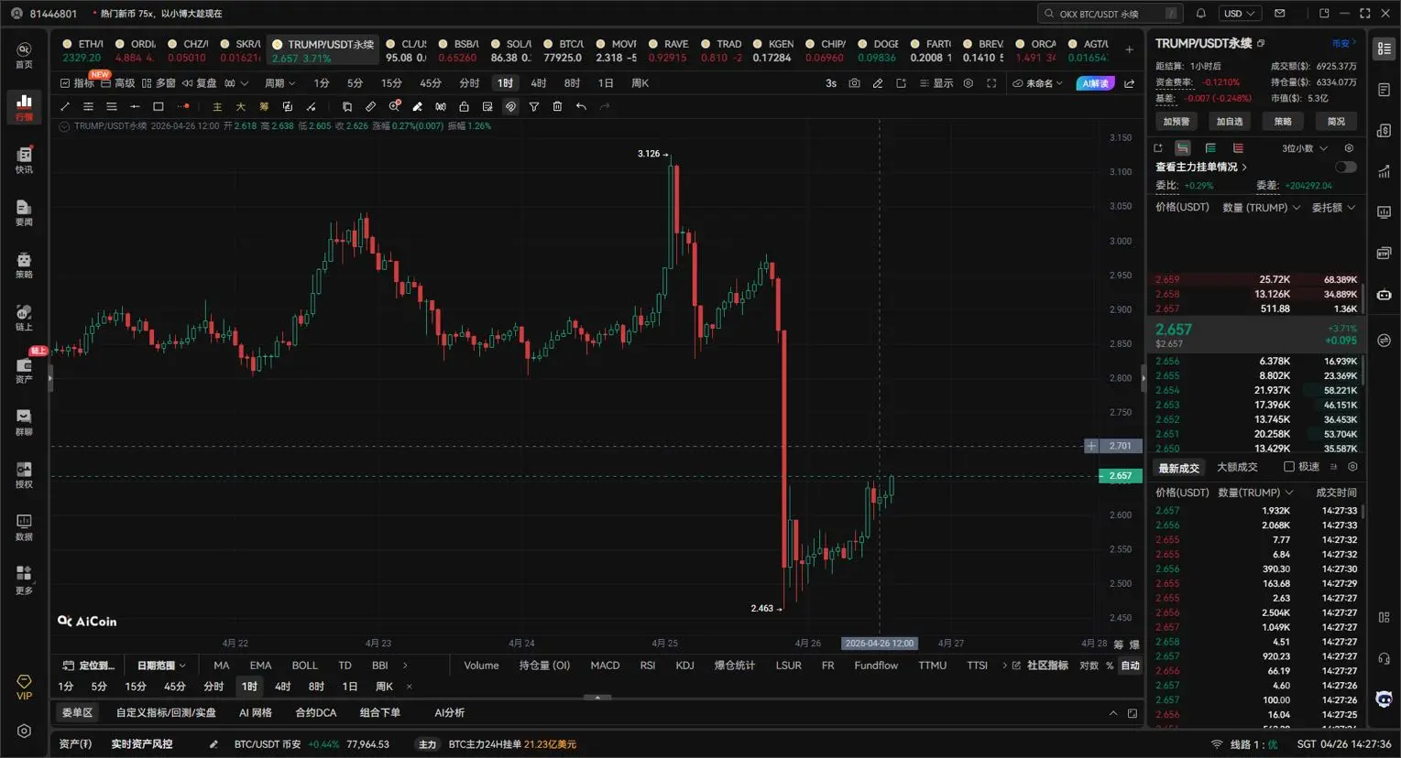Click sell order row at price 2.659
Screen dimensions: 1401x758
pyautogui.click(x=1255, y=279)
